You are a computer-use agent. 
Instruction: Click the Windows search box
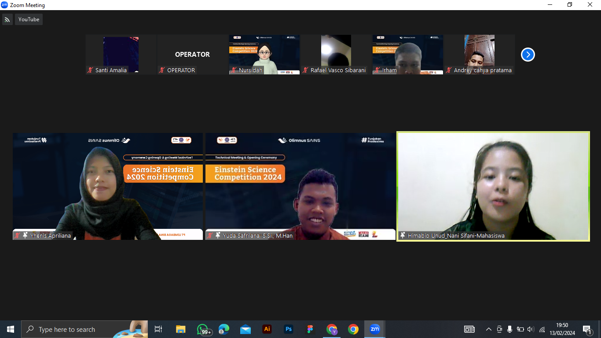tap(84, 329)
